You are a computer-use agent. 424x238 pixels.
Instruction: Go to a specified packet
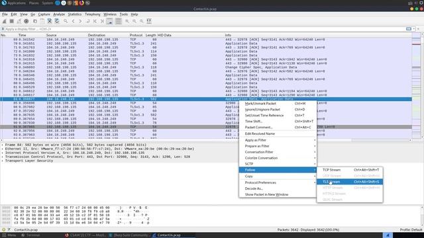coord(87,21)
